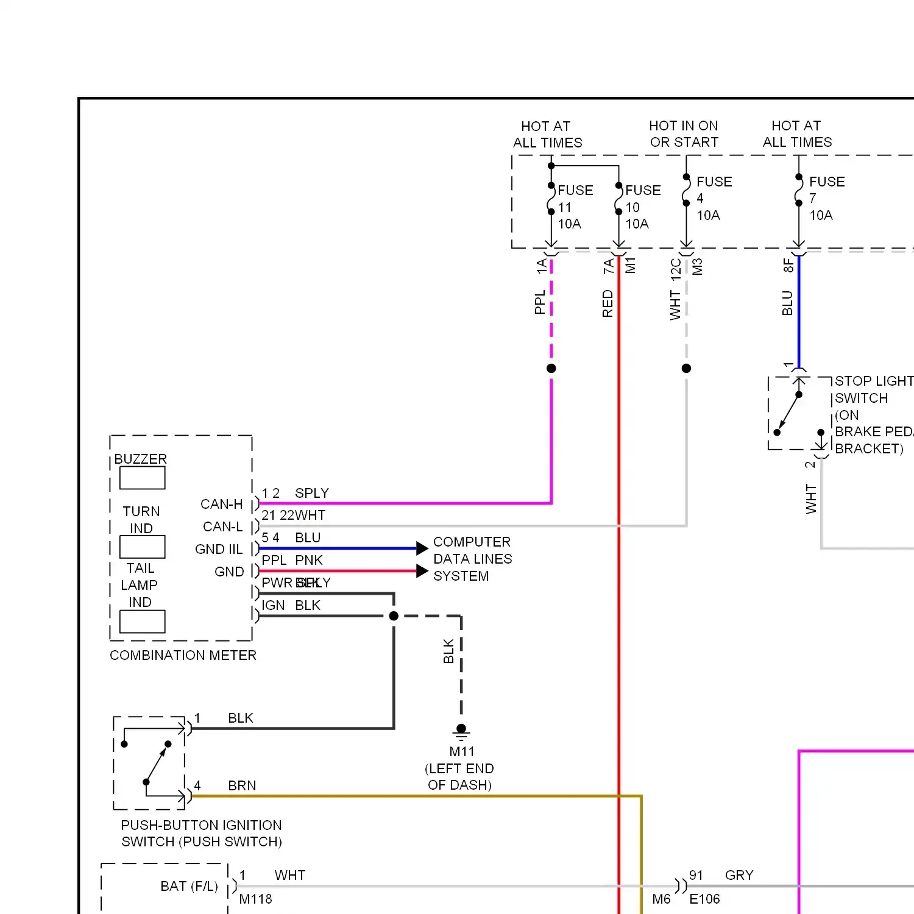This screenshot has width=914, height=914.
Task: Click the 'M11 (LEFT END OF DASH)' ground label
Action: pyautogui.click(x=459, y=768)
